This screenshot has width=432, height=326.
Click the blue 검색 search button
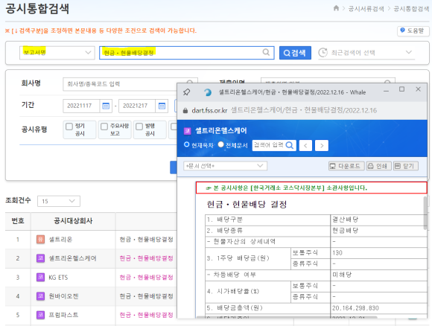click(295, 53)
